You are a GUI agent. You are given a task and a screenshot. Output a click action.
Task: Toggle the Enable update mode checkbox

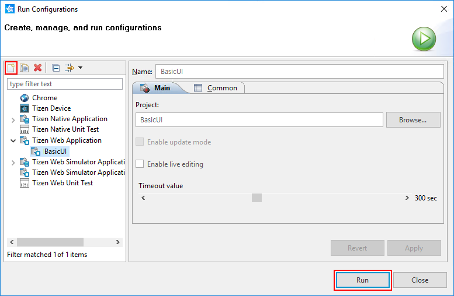point(140,142)
